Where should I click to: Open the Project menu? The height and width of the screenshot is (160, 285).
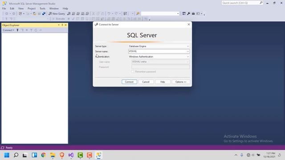click(x=32, y=8)
